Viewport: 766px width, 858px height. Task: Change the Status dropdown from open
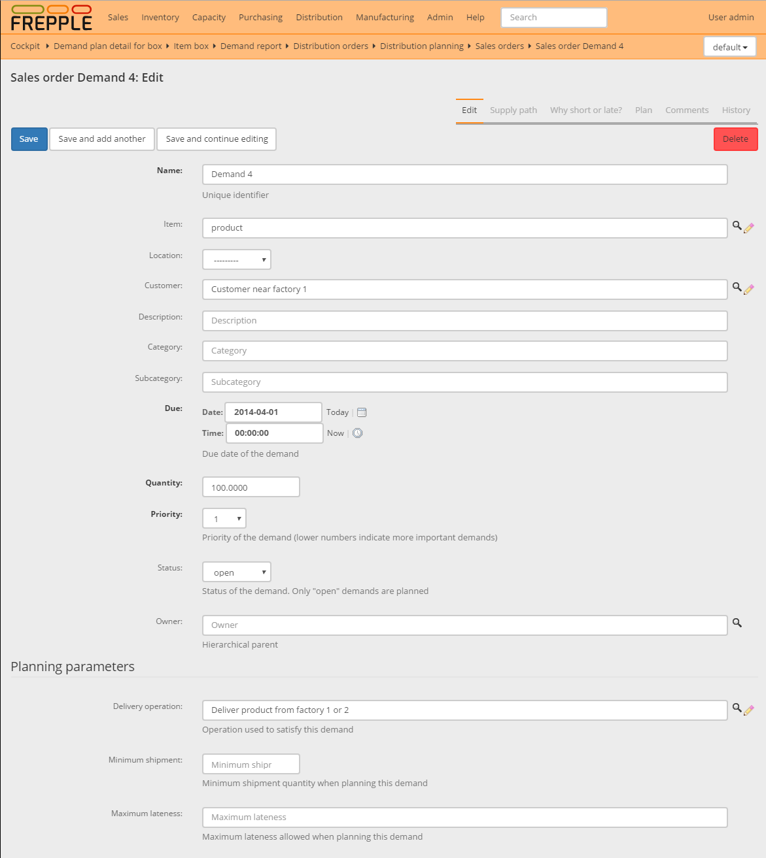click(x=236, y=571)
